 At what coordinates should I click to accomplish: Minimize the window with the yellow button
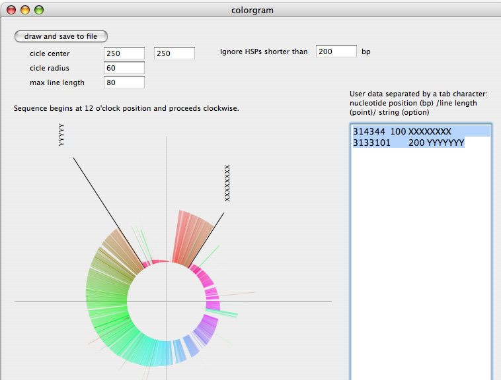25,10
